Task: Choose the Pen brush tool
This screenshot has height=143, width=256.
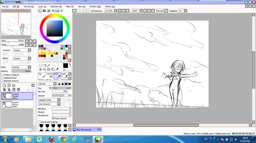Action: (42, 75)
